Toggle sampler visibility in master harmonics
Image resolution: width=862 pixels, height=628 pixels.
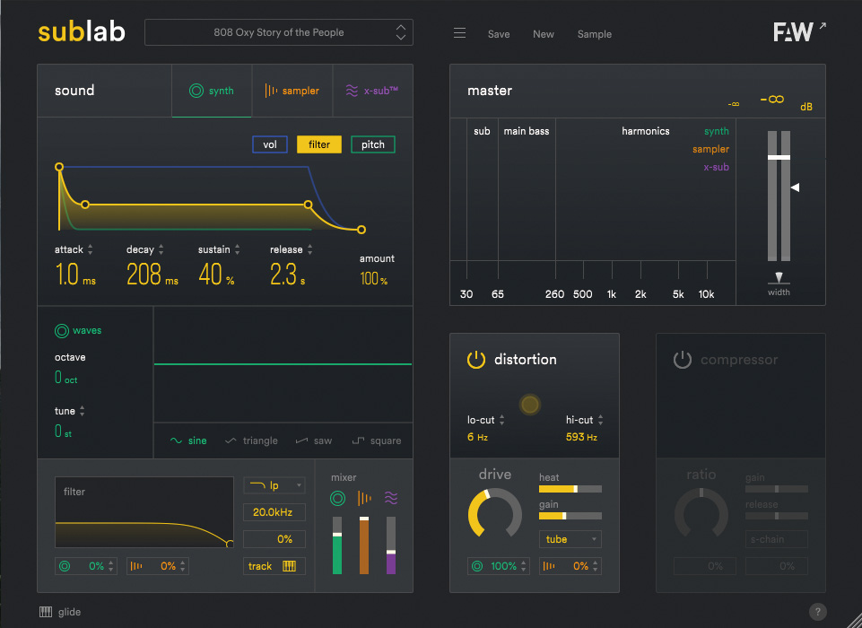[x=710, y=149]
